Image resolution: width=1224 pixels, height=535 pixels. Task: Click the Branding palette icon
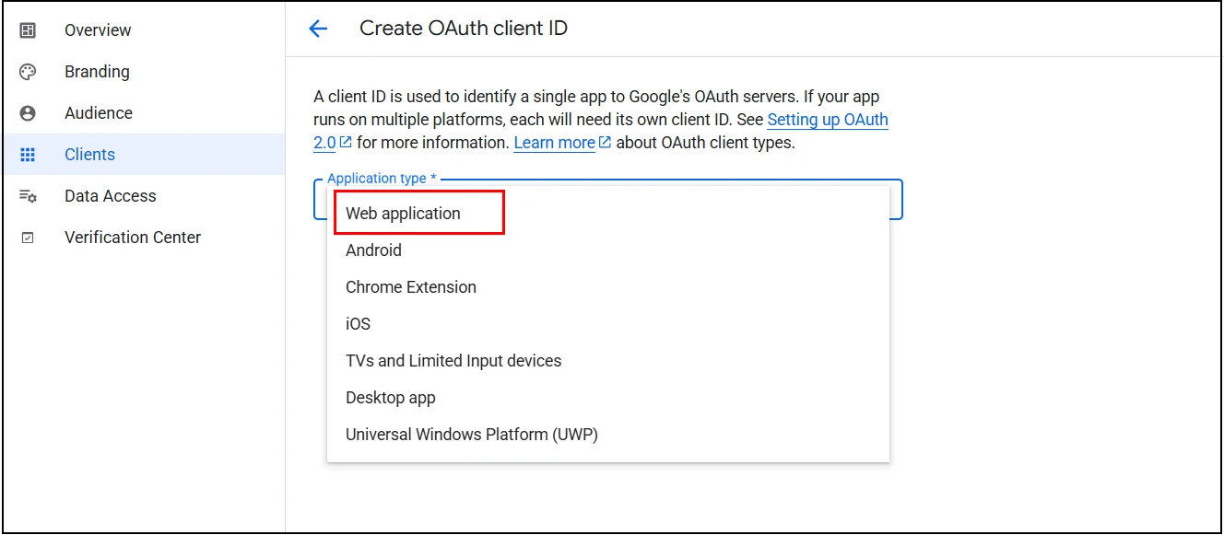[x=28, y=72]
